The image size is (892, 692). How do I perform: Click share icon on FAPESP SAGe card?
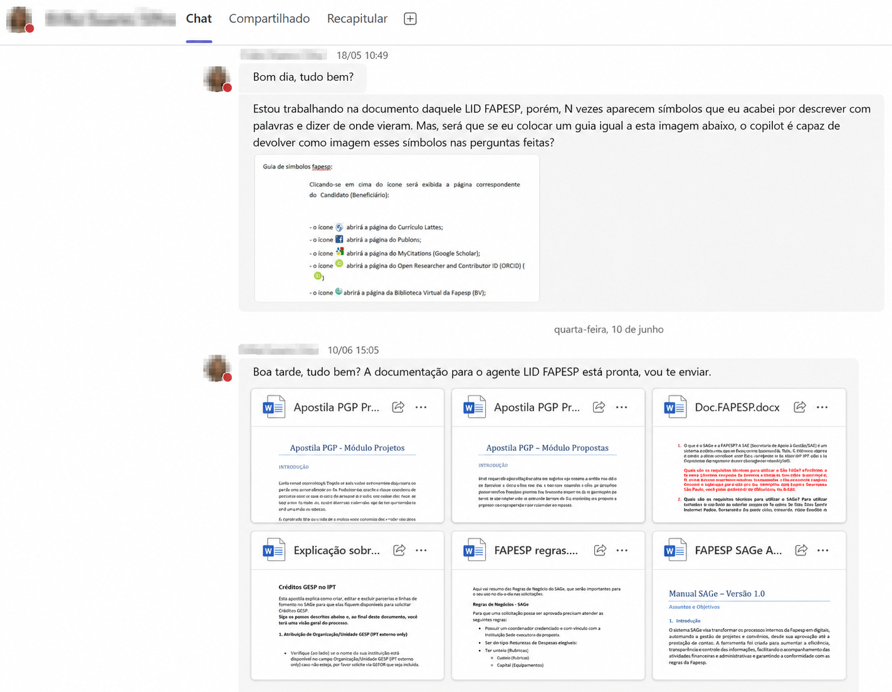(x=801, y=550)
